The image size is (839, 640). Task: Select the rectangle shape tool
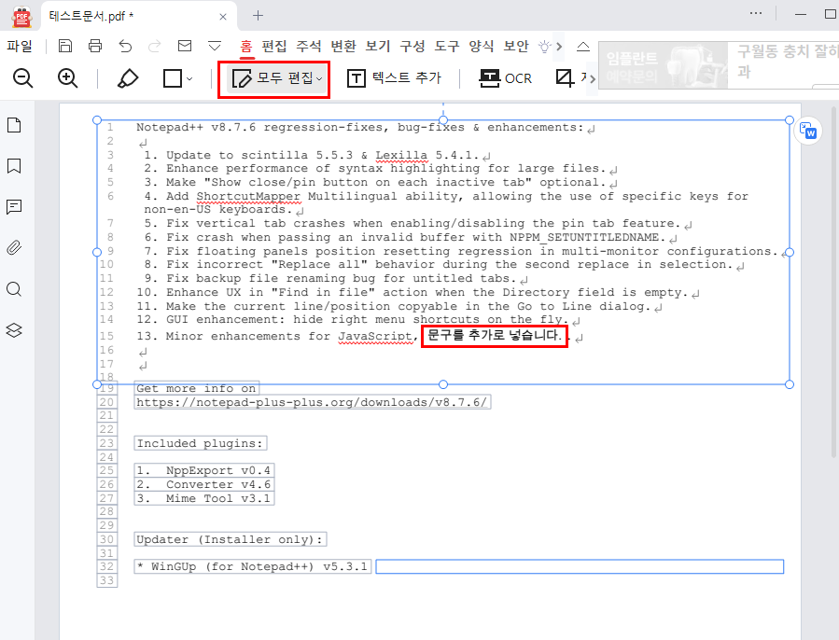[173, 78]
